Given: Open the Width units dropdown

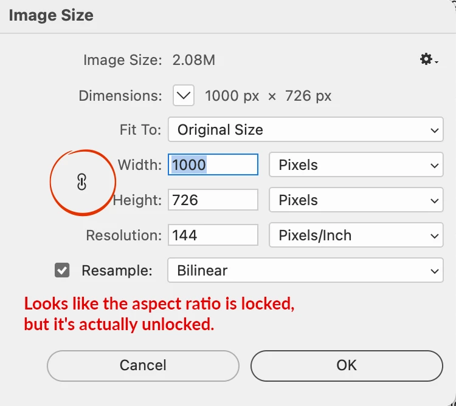Looking at the screenshot, I should [x=356, y=165].
